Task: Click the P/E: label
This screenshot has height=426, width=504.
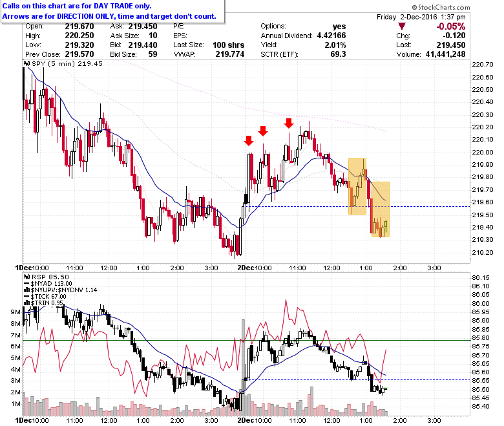Action: tap(179, 27)
